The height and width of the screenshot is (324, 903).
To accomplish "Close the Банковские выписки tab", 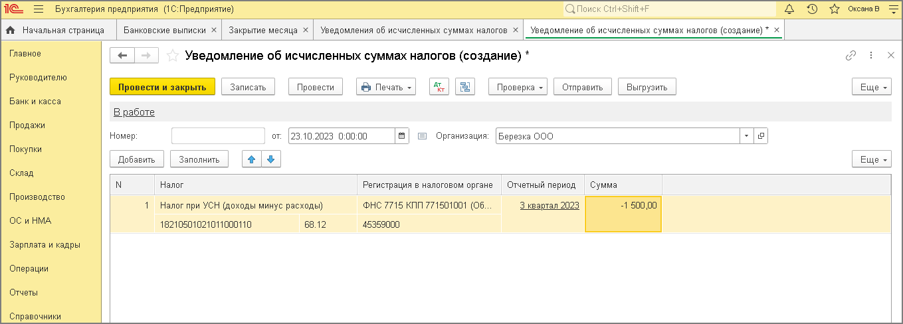I will click(x=214, y=30).
